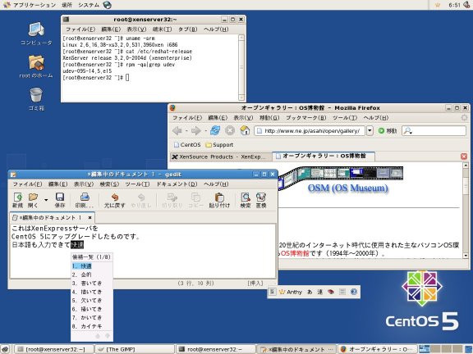Open the terminal タブ(B) menu
The height and width of the screenshot is (354, 473).
coord(187,29)
